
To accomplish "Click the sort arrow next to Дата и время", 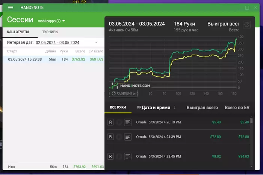I will pyautogui.click(x=175, y=107).
